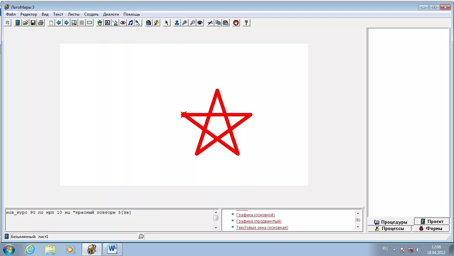Stop all processes with the red hand icon
The height and width of the screenshot is (256, 454).
coord(236,23)
